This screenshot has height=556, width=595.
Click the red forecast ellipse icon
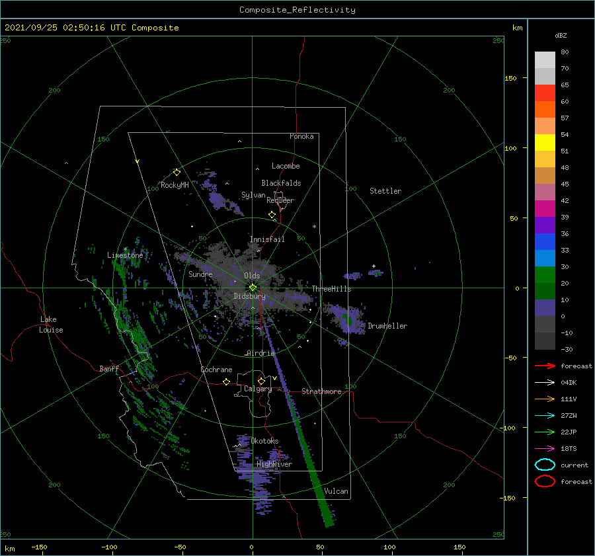coord(545,481)
